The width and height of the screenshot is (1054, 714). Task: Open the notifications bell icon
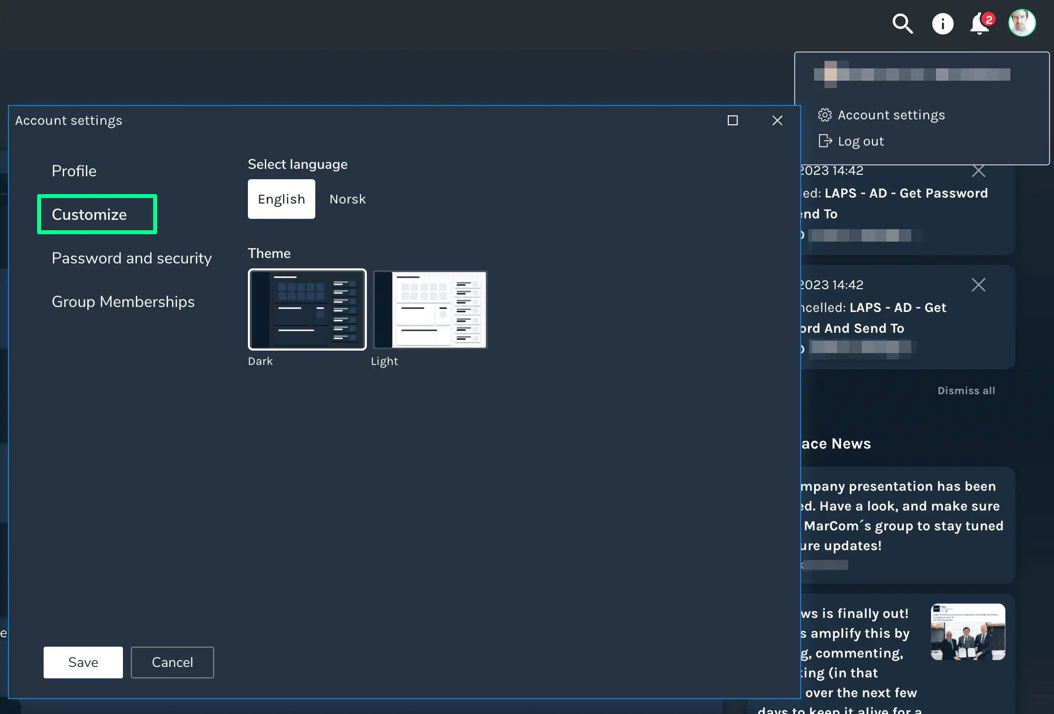980,23
